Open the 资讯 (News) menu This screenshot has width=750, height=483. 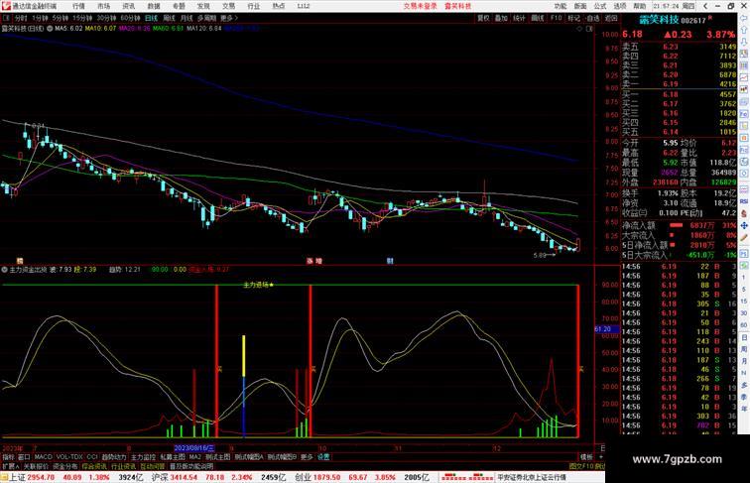[x=129, y=6]
